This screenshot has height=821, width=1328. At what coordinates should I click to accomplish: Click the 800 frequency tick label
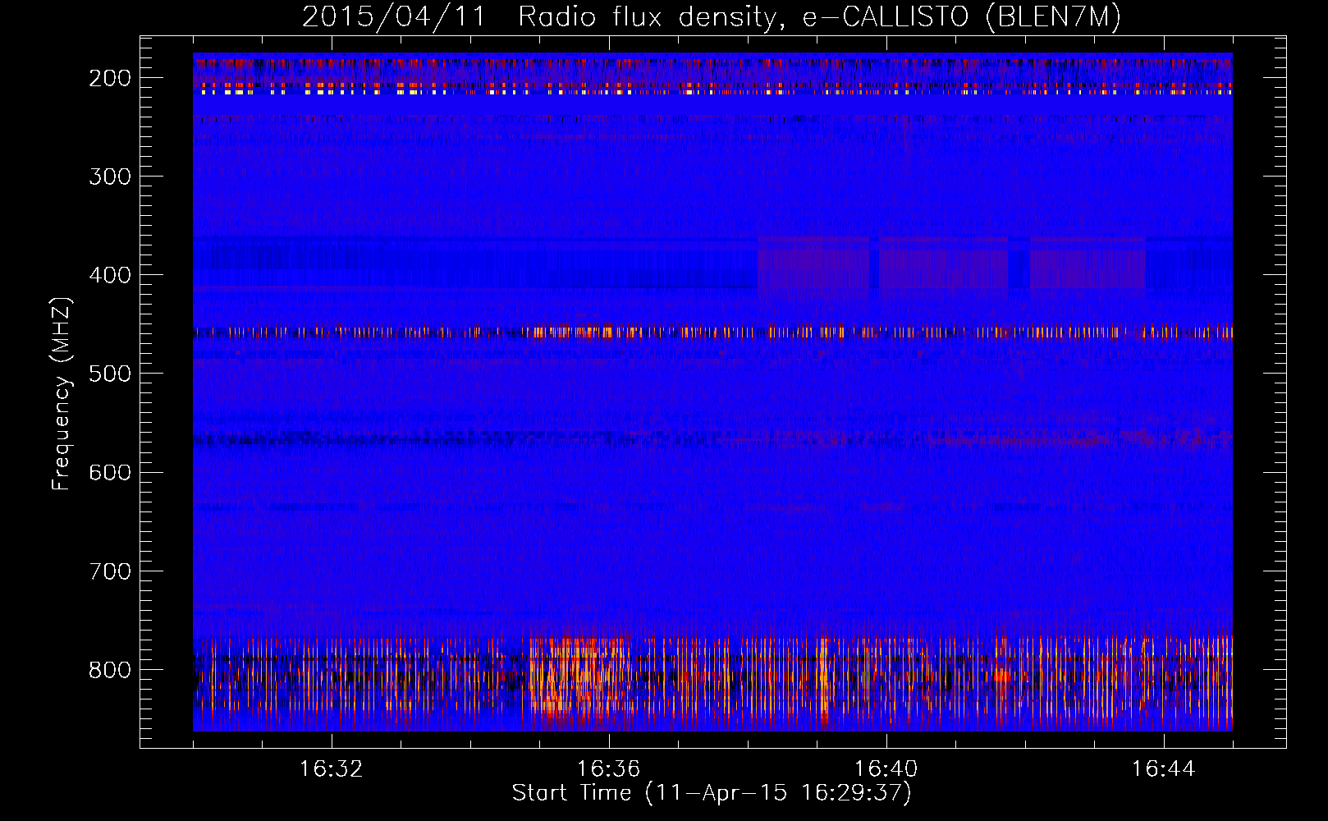(x=110, y=670)
